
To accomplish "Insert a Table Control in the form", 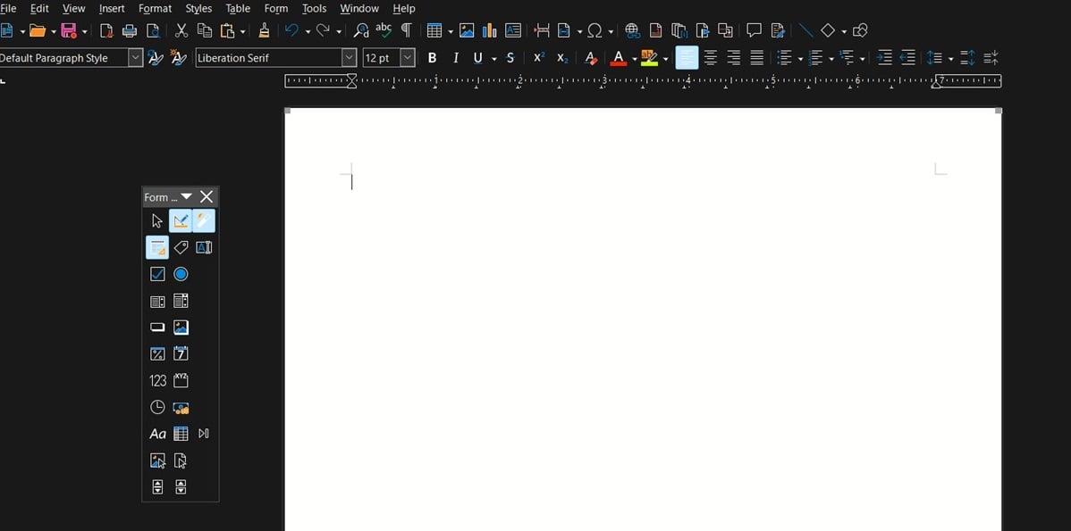I will 181,434.
